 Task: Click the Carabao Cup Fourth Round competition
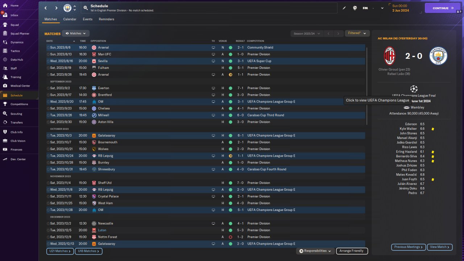pos(266,169)
